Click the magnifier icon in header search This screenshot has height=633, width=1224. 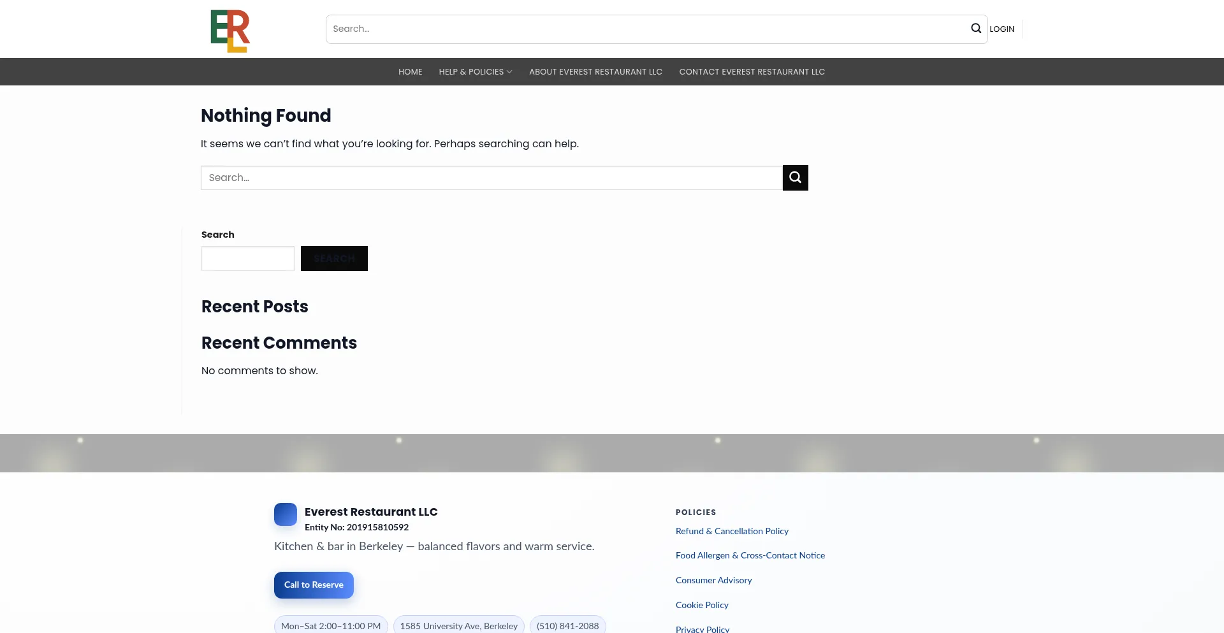[975, 29]
